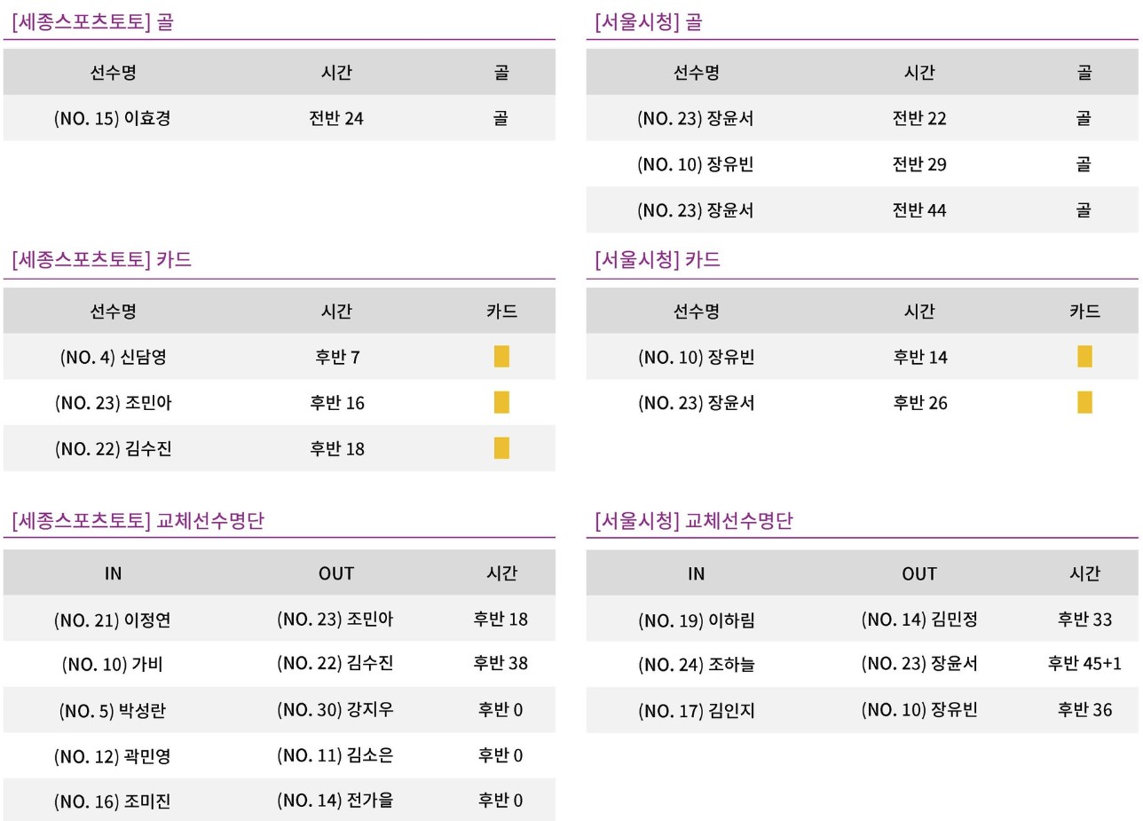Click yellow card icon for 김수진 후반 18
The width and height of the screenshot is (1143, 821).
[x=501, y=448]
